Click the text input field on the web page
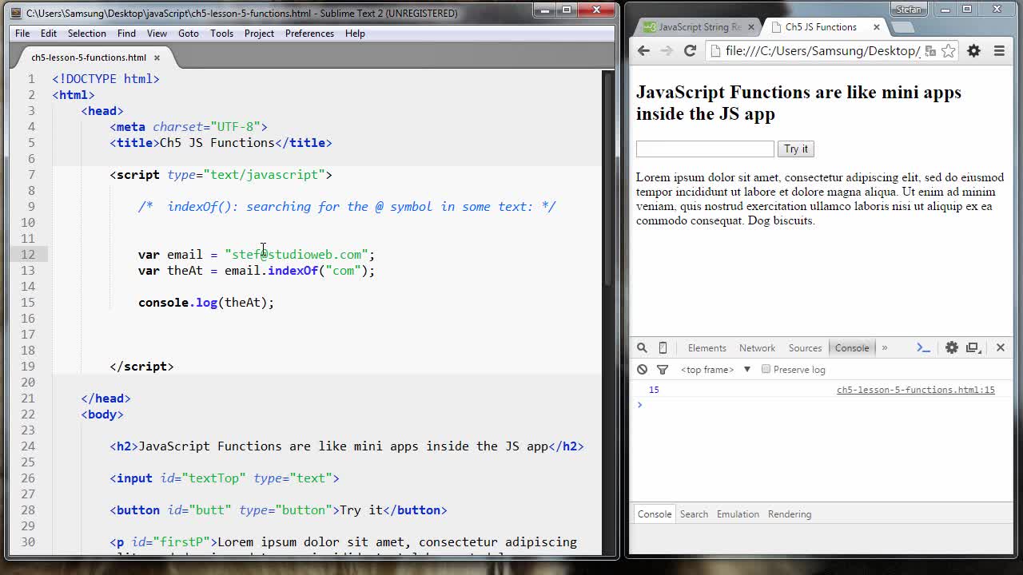Screen dimensions: 1023x575 tap(705, 149)
